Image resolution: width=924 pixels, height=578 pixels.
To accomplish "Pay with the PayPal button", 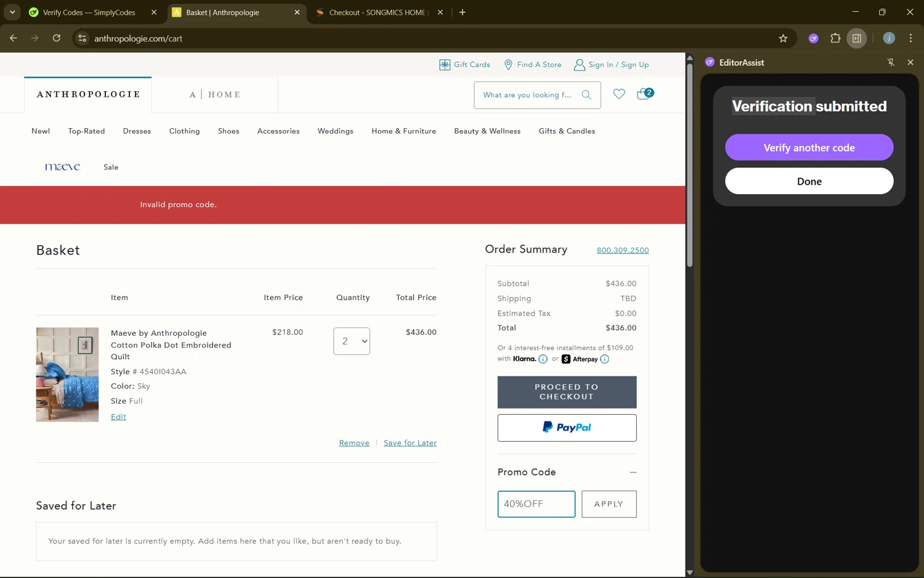I will 567,428.
